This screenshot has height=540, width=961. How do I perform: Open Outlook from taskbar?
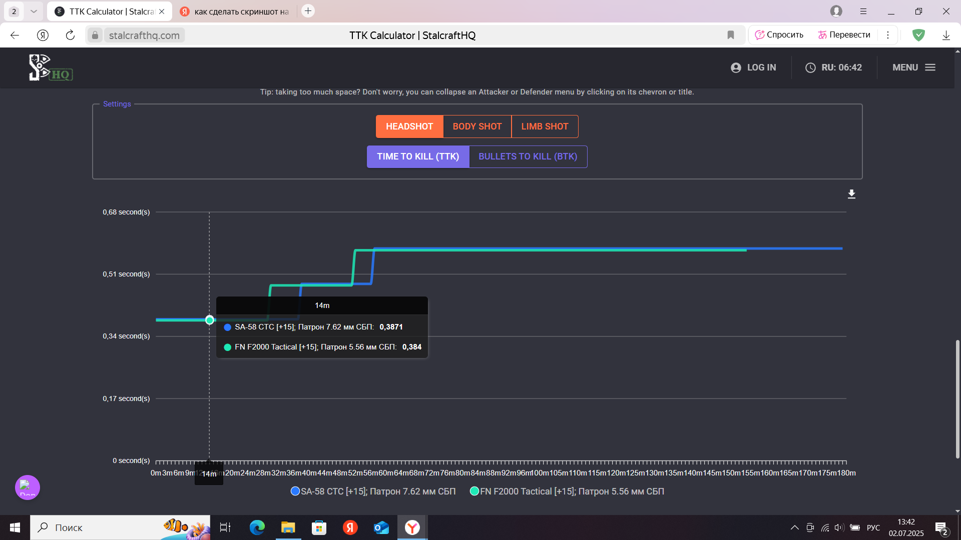[381, 527]
